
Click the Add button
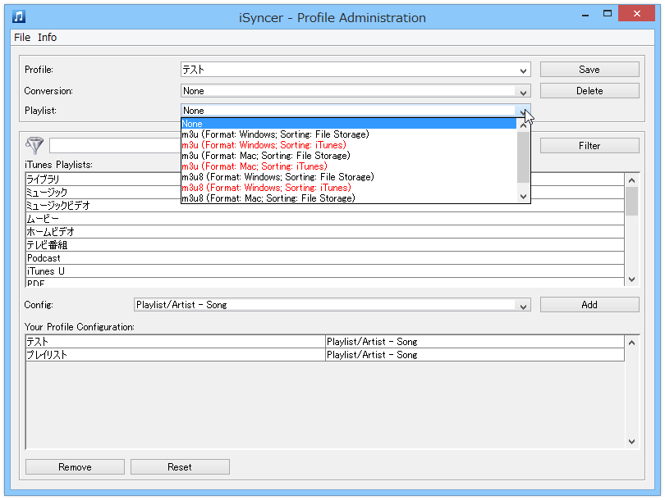[x=589, y=304]
